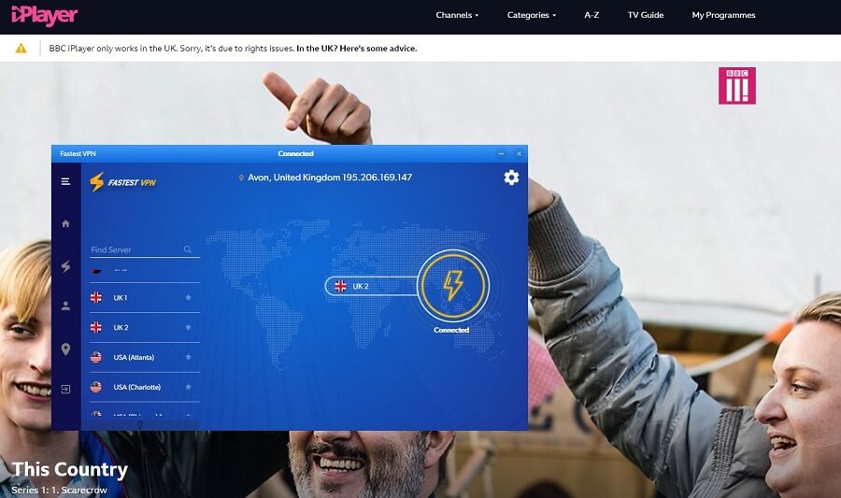Click the US flag beside USA (Charlotte)
This screenshot has width=841, height=498.
point(96,387)
